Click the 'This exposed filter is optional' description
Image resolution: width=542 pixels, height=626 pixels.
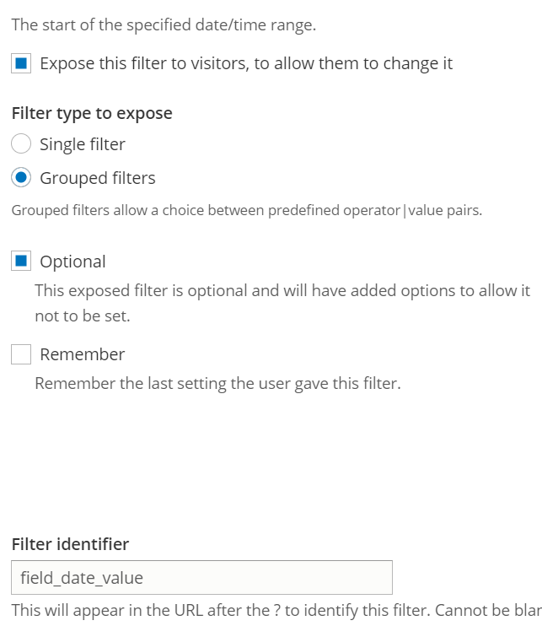(x=282, y=290)
